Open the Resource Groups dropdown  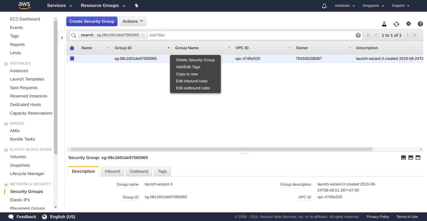(x=103, y=6)
